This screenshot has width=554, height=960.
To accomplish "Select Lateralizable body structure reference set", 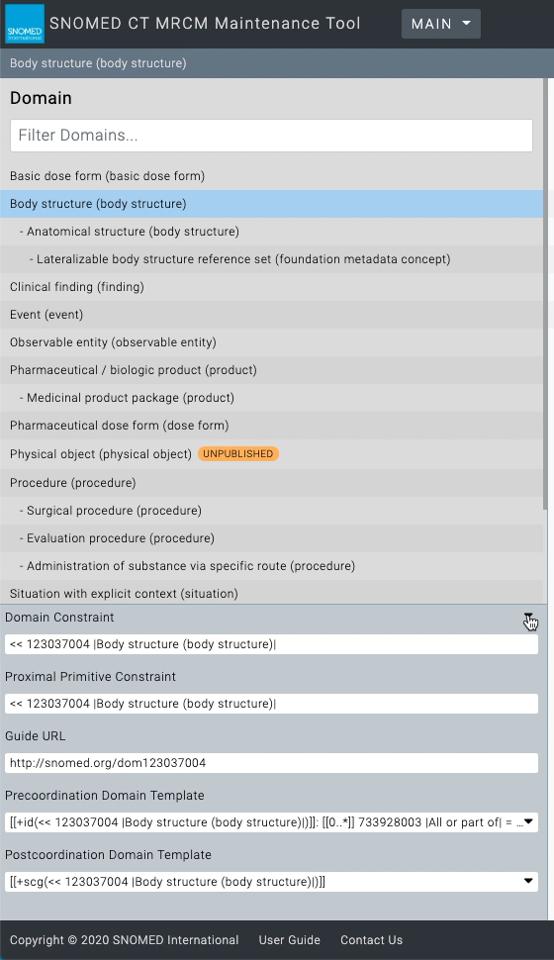I will point(271,259).
